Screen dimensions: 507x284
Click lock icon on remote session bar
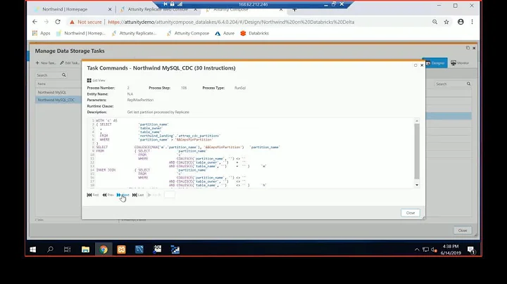pyautogui.click(x=173, y=4)
